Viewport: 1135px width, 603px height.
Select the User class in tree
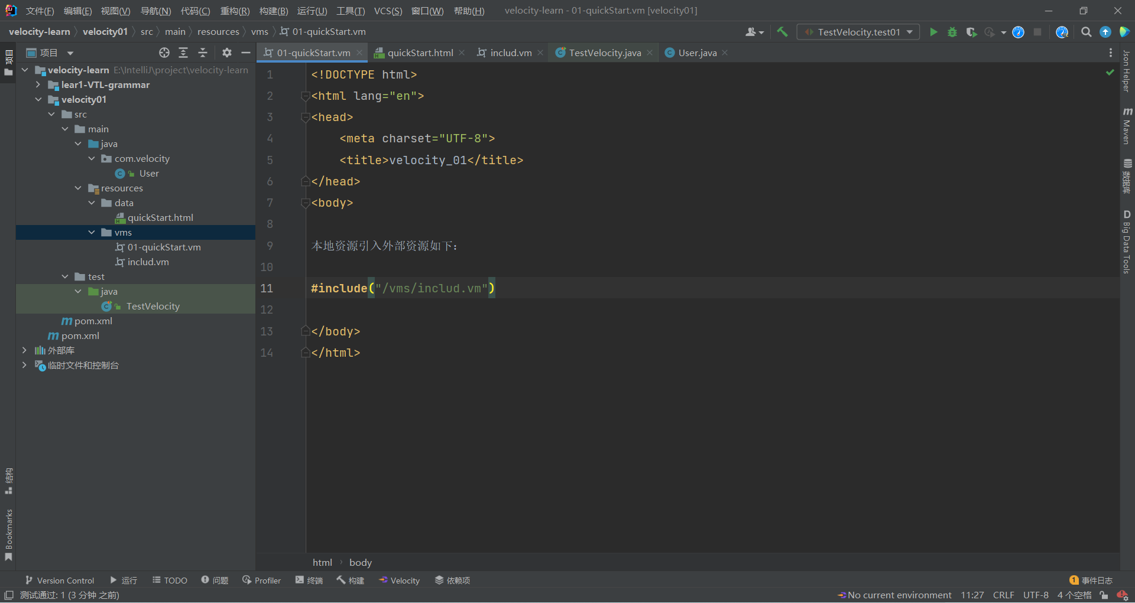coord(149,173)
